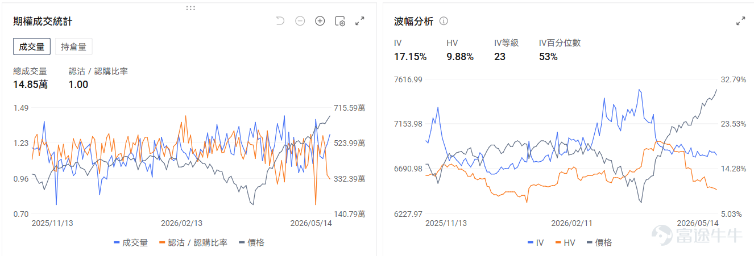The height and width of the screenshot is (256, 754).
Task: Click the 715.59萬 right axis label
Action: tap(350, 108)
